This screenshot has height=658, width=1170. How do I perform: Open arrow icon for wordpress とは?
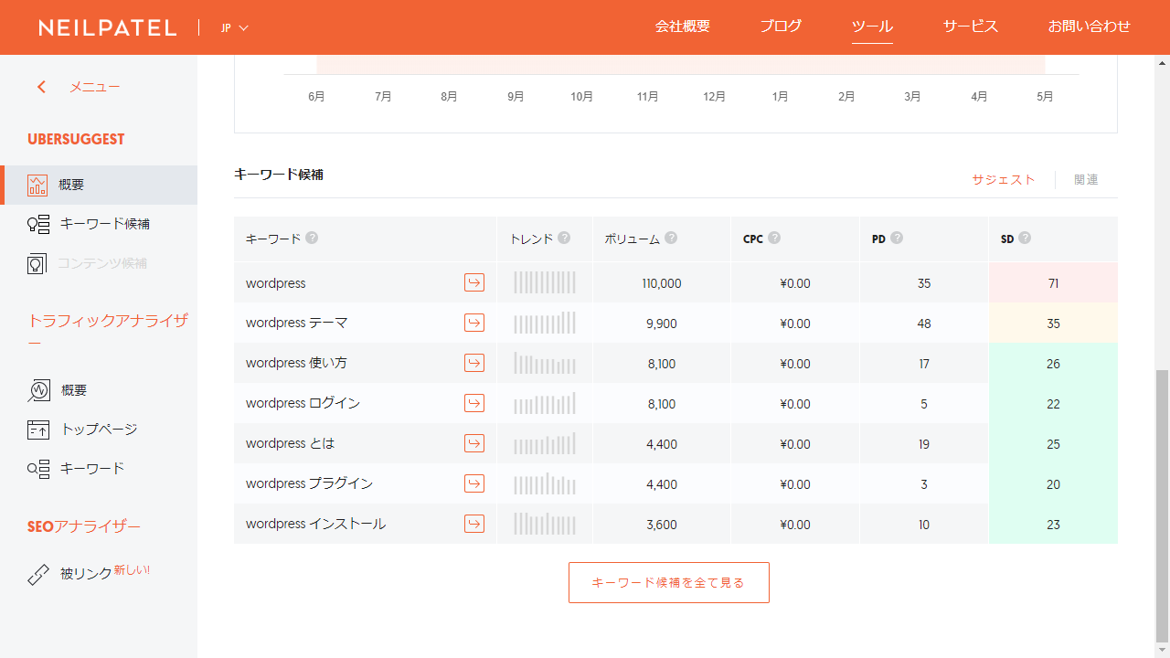point(474,443)
